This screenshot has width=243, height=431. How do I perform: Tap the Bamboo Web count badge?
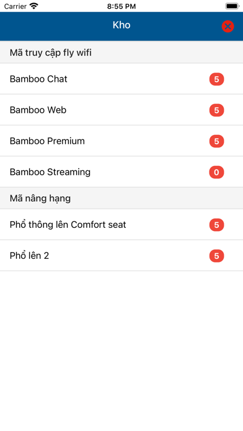click(x=216, y=110)
